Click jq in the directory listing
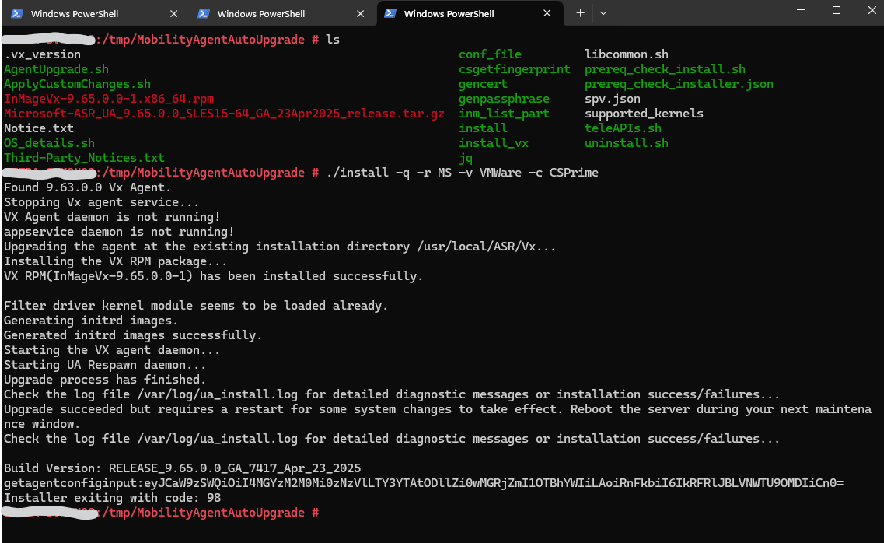Screen dimensions: 884x543 [466, 158]
